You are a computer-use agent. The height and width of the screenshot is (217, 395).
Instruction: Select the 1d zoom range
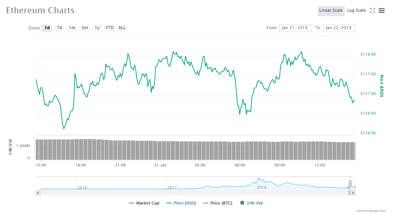pyautogui.click(x=47, y=28)
